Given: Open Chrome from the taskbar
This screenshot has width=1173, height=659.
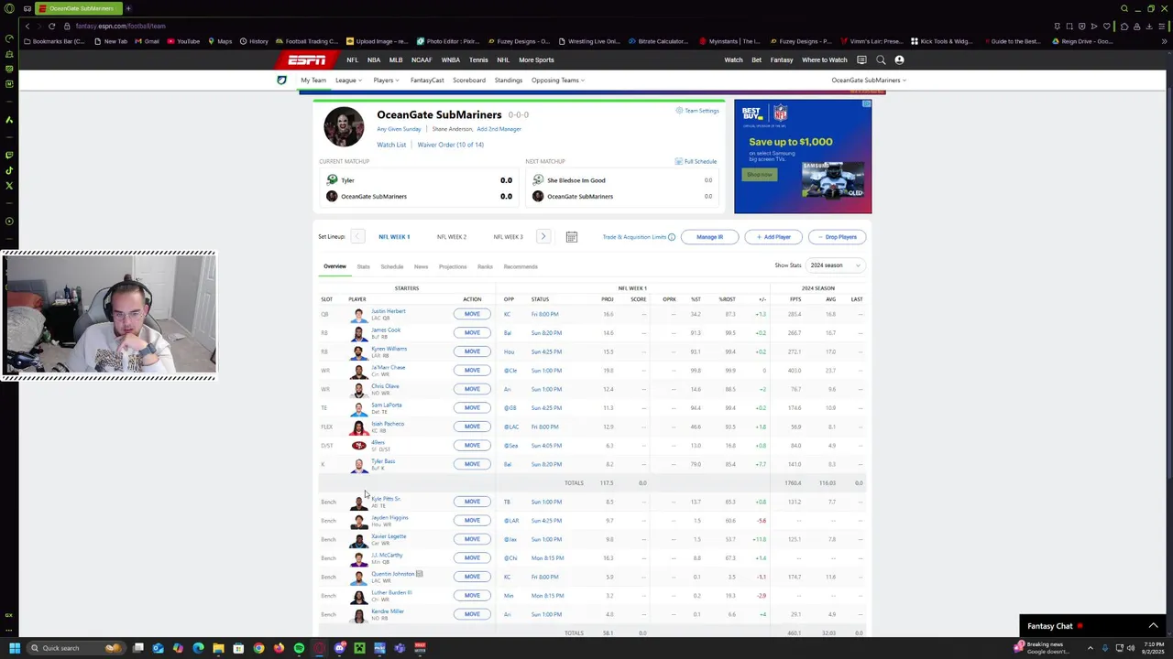Looking at the screenshot, I should (258, 648).
